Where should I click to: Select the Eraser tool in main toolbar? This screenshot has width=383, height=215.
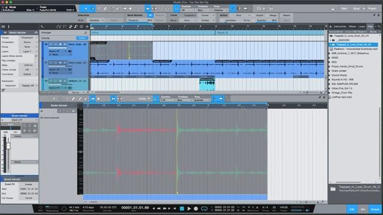(105, 8)
